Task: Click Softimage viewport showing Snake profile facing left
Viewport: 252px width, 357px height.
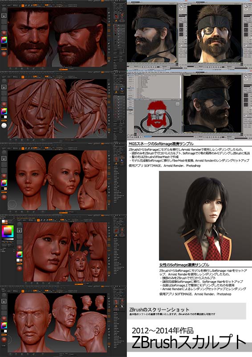Action: pyautogui.click(x=152, y=33)
